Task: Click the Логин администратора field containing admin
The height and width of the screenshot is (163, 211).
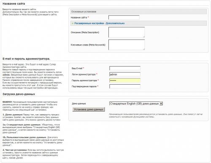Action: [125, 74]
